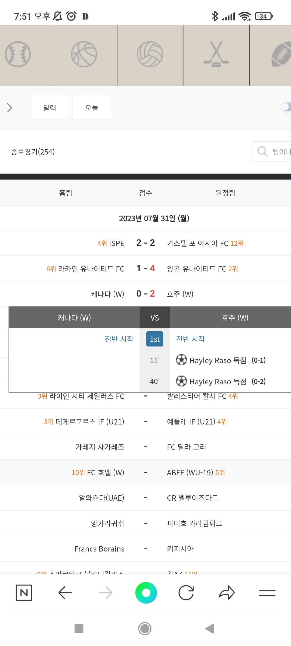The image size is (291, 646).
Task: Tap the share arrow icon
Action: tap(227, 592)
